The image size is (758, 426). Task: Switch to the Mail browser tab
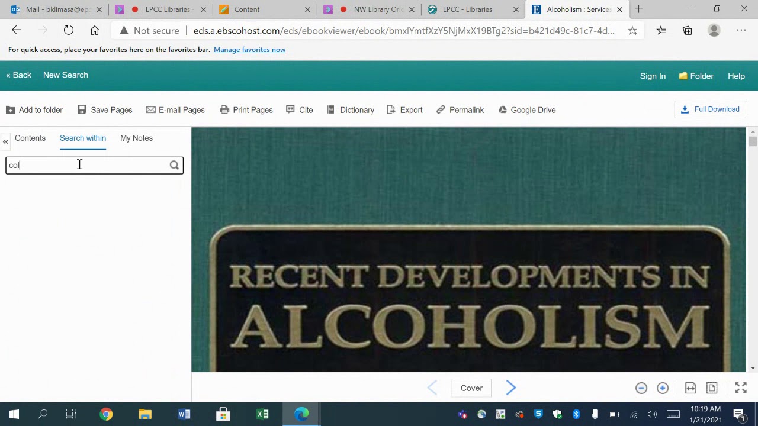[x=56, y=9]
